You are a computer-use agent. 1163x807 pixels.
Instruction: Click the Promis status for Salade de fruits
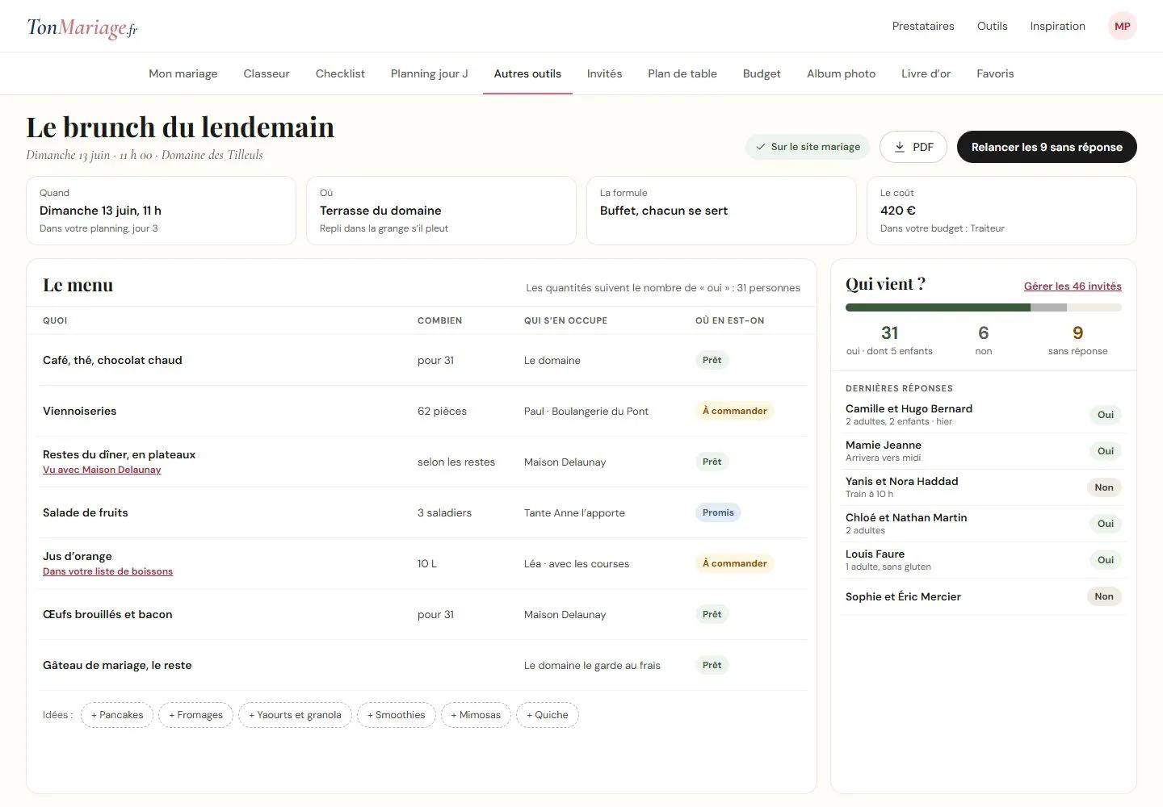pyautogui.click(x=718, y=512)
